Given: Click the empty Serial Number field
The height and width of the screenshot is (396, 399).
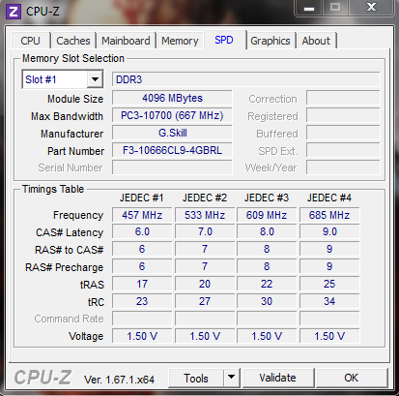Looking at the screenshot, I should (172, 168).
